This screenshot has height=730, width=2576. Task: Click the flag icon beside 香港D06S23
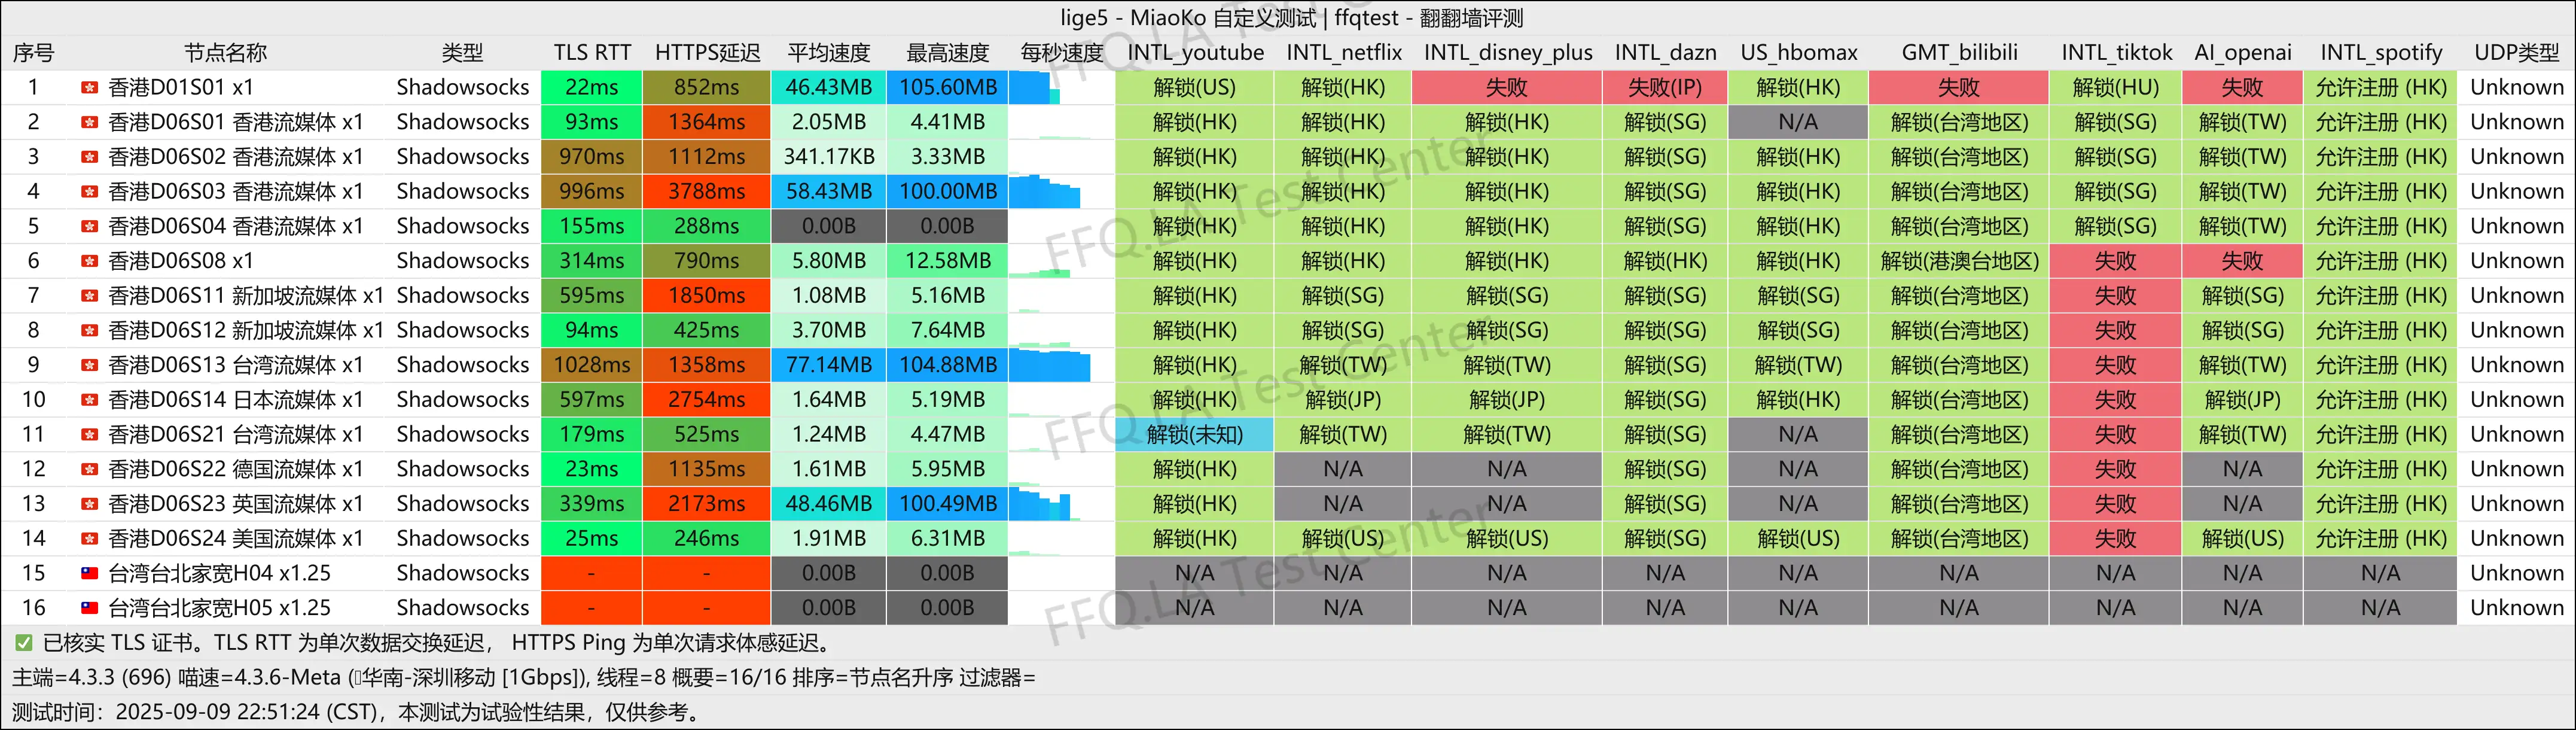(90, 504)
